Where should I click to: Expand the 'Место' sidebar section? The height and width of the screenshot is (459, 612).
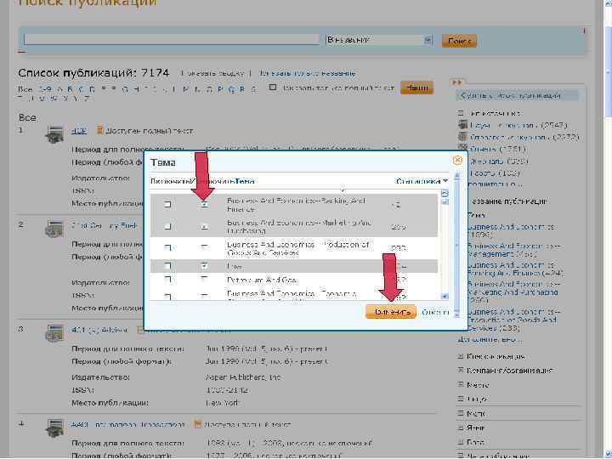[x=461, y=384]
